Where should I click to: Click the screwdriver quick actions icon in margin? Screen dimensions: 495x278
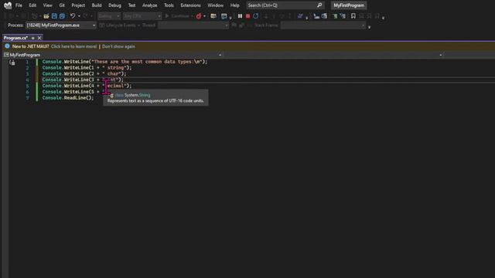(12, 63)
